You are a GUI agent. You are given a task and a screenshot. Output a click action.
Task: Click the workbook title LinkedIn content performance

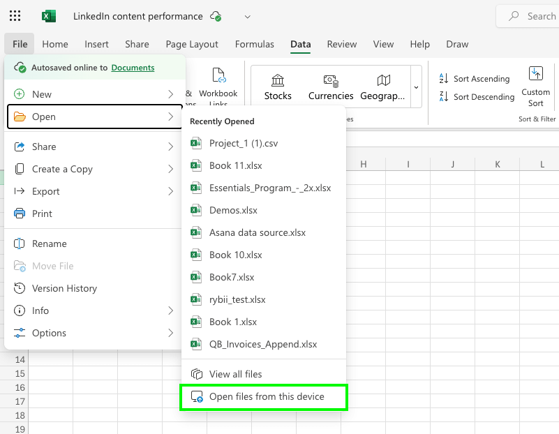click(138, 16)
